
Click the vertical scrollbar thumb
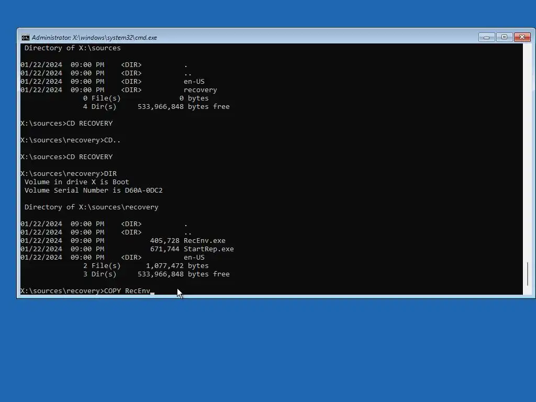(528, 274)
